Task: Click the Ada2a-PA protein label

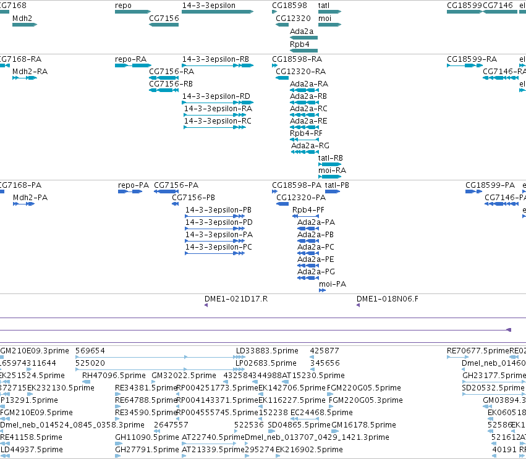Action: click(x=316, y=222)
